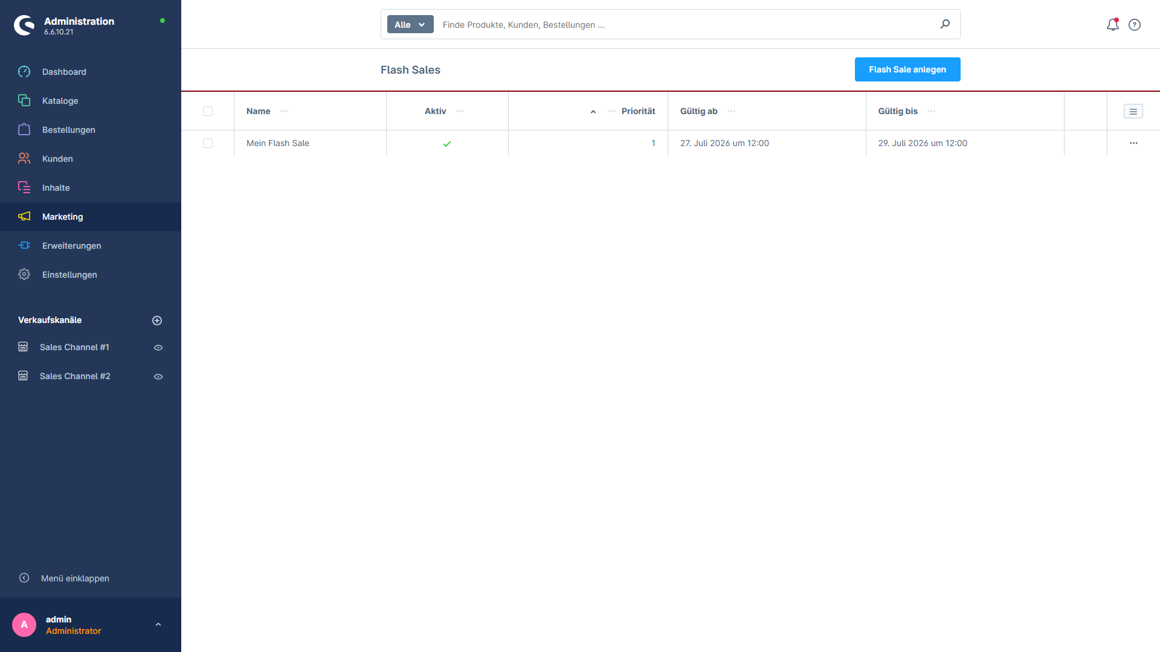Open Einstellungen menu item
This screenshot has height=652, width=1160.
(x=91, y=275)
